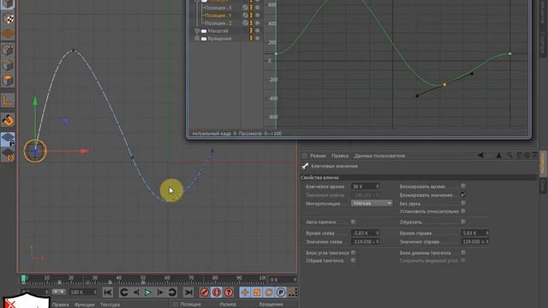Image resolution: width=548 pixels, height=308 pixels.
Task: Toggle the Snap magnet icon
Action: [8, 121]
